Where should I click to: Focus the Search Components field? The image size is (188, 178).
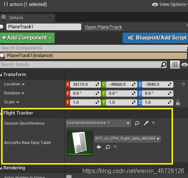pyautogui.click(x=93, y=48)
